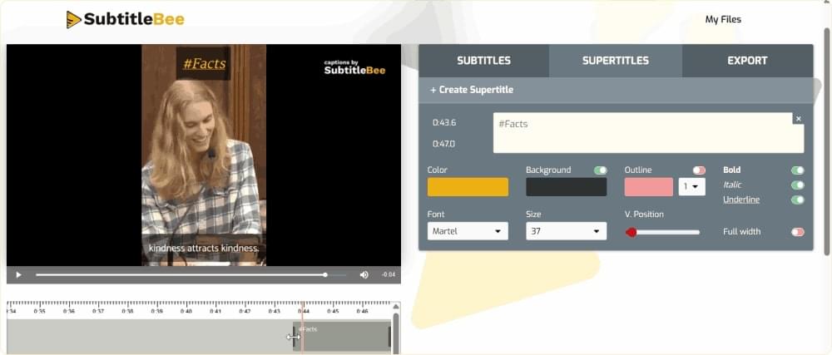Open the dark Background color swatch
The image size is (832, 355).
tap(566, 187)
